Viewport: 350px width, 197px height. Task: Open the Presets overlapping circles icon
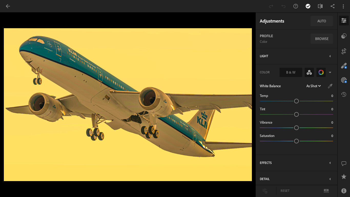[x=344, y=36]
